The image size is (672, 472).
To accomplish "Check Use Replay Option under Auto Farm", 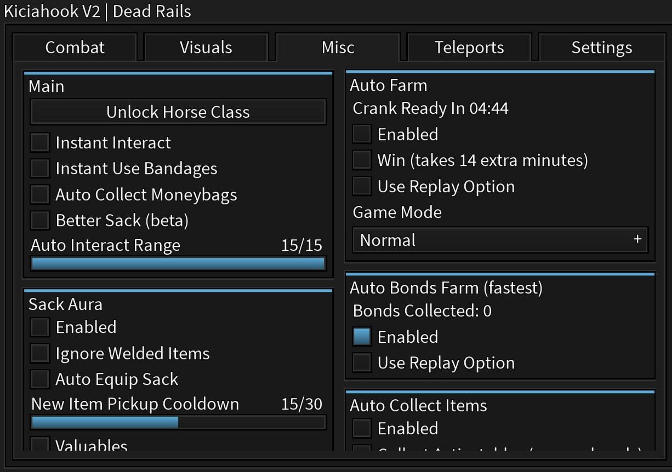I will [362, 186].
